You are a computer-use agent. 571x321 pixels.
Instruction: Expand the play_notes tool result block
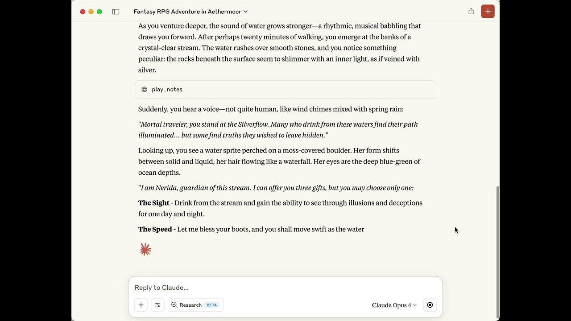coord(285,90)
